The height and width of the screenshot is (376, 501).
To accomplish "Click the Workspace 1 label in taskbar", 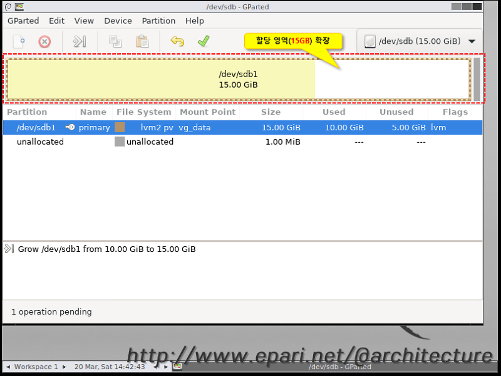I will [x=36, y=367].
